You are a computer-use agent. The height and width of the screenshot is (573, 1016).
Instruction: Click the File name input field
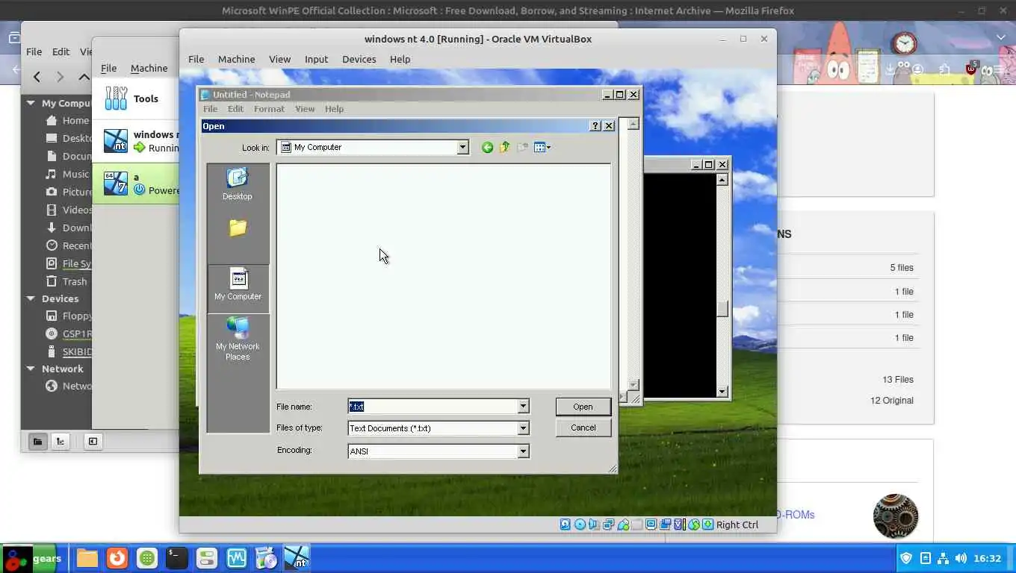click(x=433, y=407)
